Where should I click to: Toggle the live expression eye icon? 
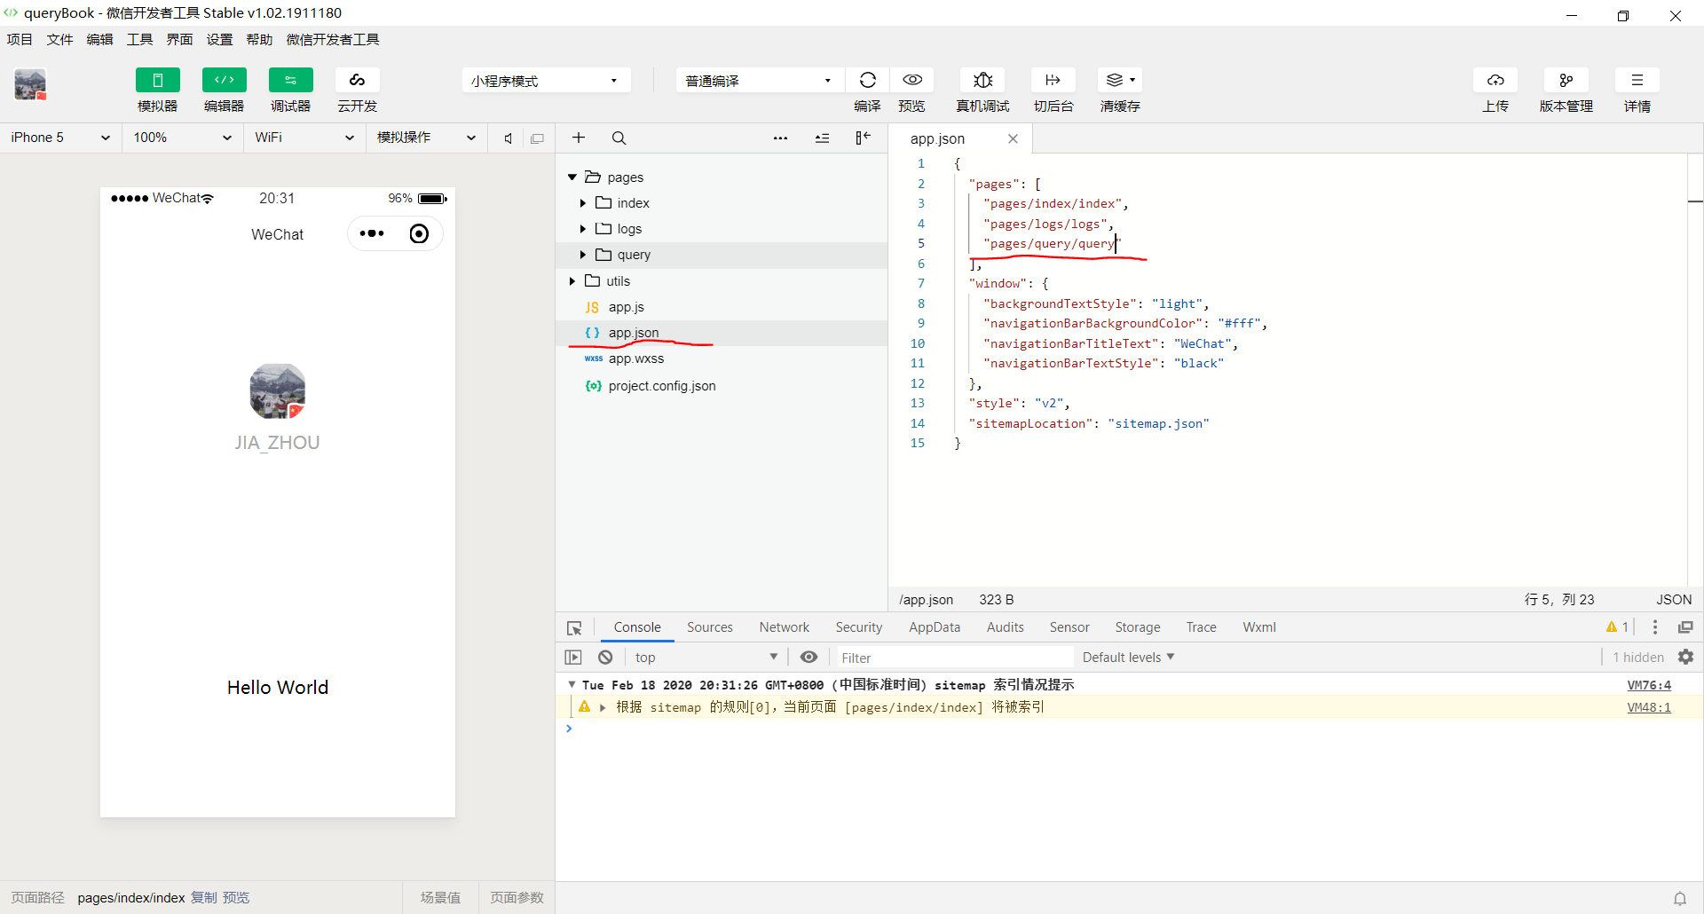pyautogui.click(x=809, y=658)
